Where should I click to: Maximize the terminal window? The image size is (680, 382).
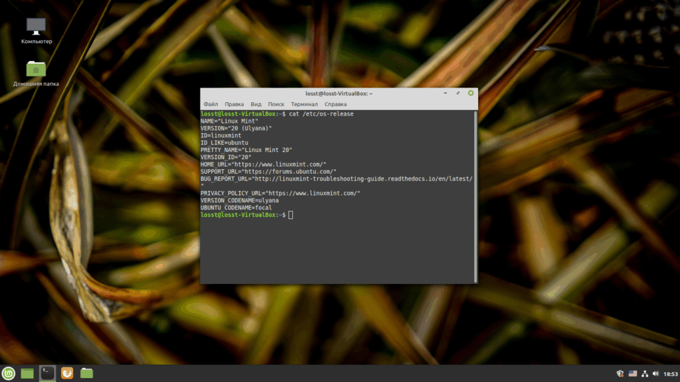[x=458, y=93]
